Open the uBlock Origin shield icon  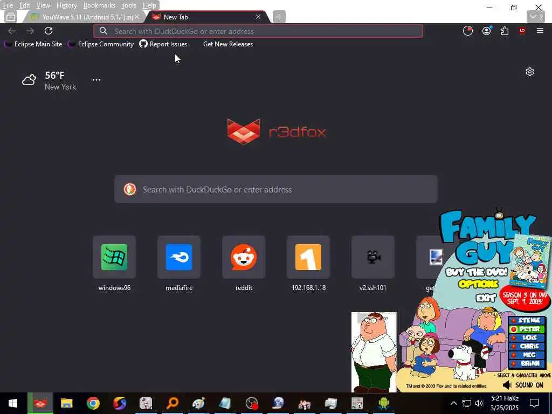click(522, 31)
